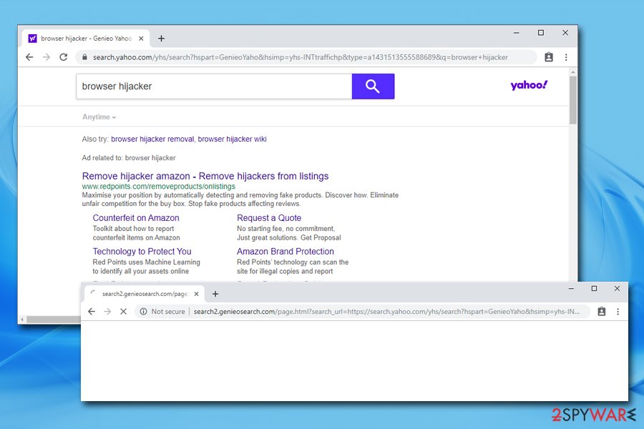
Task: Click the genieosearch address bar URL
Action: click(386, 312)
